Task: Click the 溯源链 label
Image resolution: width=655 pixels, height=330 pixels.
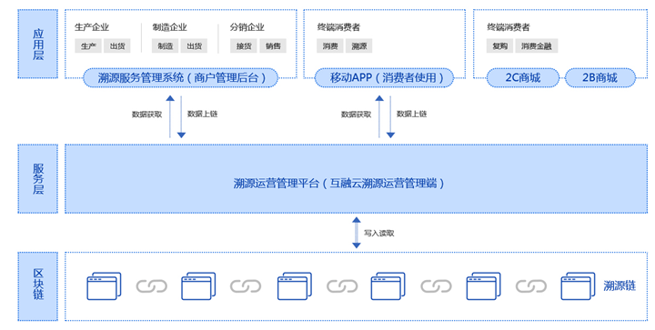Action: tap(620, 285)
